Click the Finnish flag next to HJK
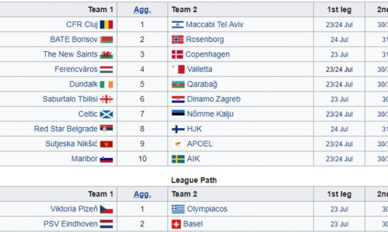Screen dimensions: 388x232 coord(178,129)
